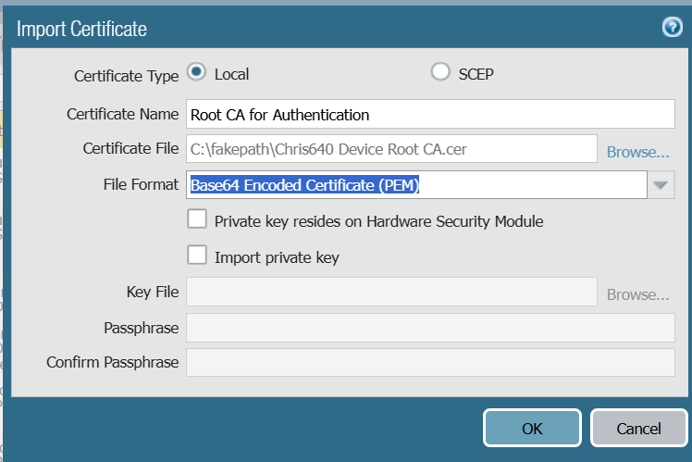
Task: Enable private key resides on Hardware Security Module
Action: [x=197, y=220]
